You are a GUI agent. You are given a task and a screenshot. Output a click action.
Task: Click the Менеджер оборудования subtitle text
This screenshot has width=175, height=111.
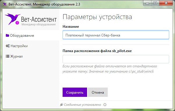point(38,24)
